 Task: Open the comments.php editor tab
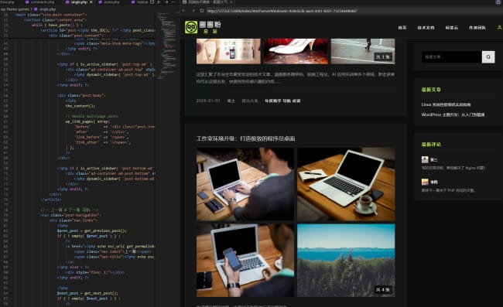40,2
